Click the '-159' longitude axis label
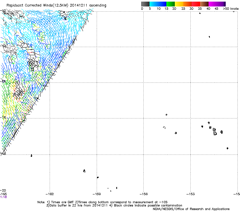This screenshot has width=240, height=211. pyautogui.click(x=97, y=194)
